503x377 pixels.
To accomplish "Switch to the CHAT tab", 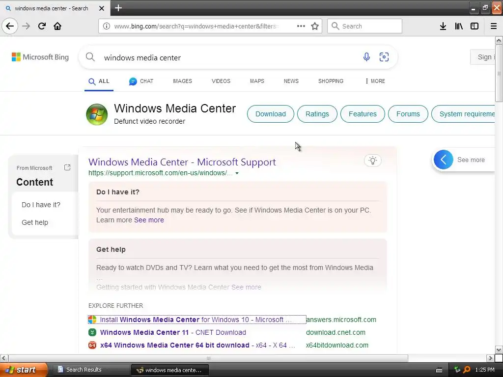I will (x=141, y=81).
